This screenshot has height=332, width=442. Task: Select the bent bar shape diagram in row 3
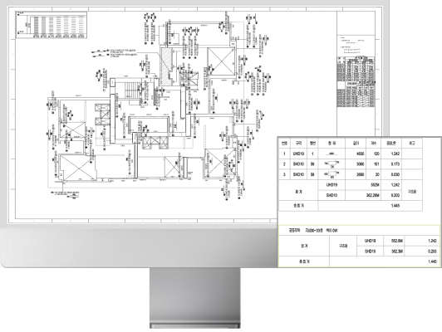(331, 174)
